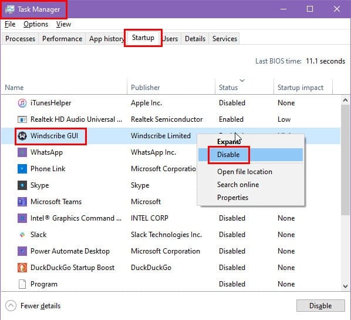Click Enabled status of Realtek row
351x320 pixels.
[x=231, y=119]
